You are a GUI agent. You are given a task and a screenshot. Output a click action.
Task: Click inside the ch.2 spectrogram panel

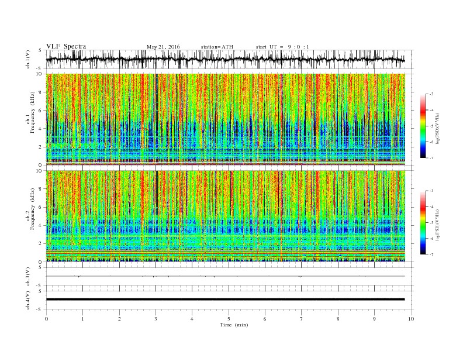pos(226,216)
